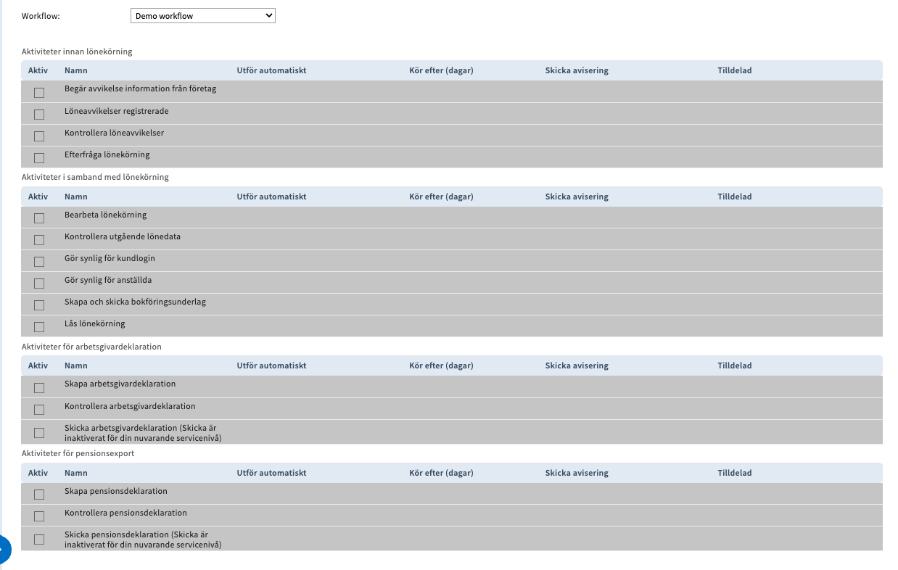Activate 'Skapa och skicka bokföringsunderlag' checkbox

(39, 305)
